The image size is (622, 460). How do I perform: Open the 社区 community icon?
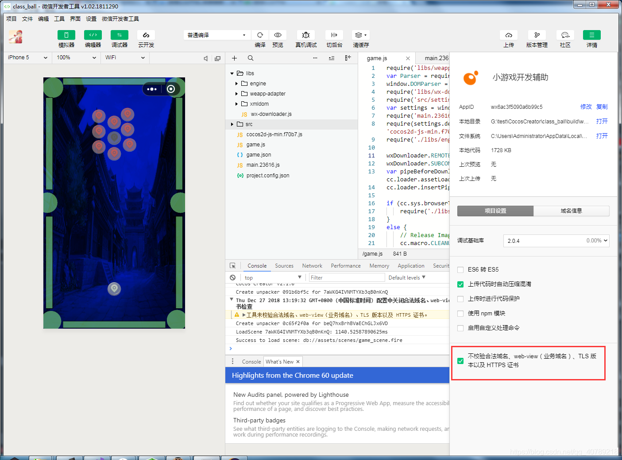pos(565,35)
